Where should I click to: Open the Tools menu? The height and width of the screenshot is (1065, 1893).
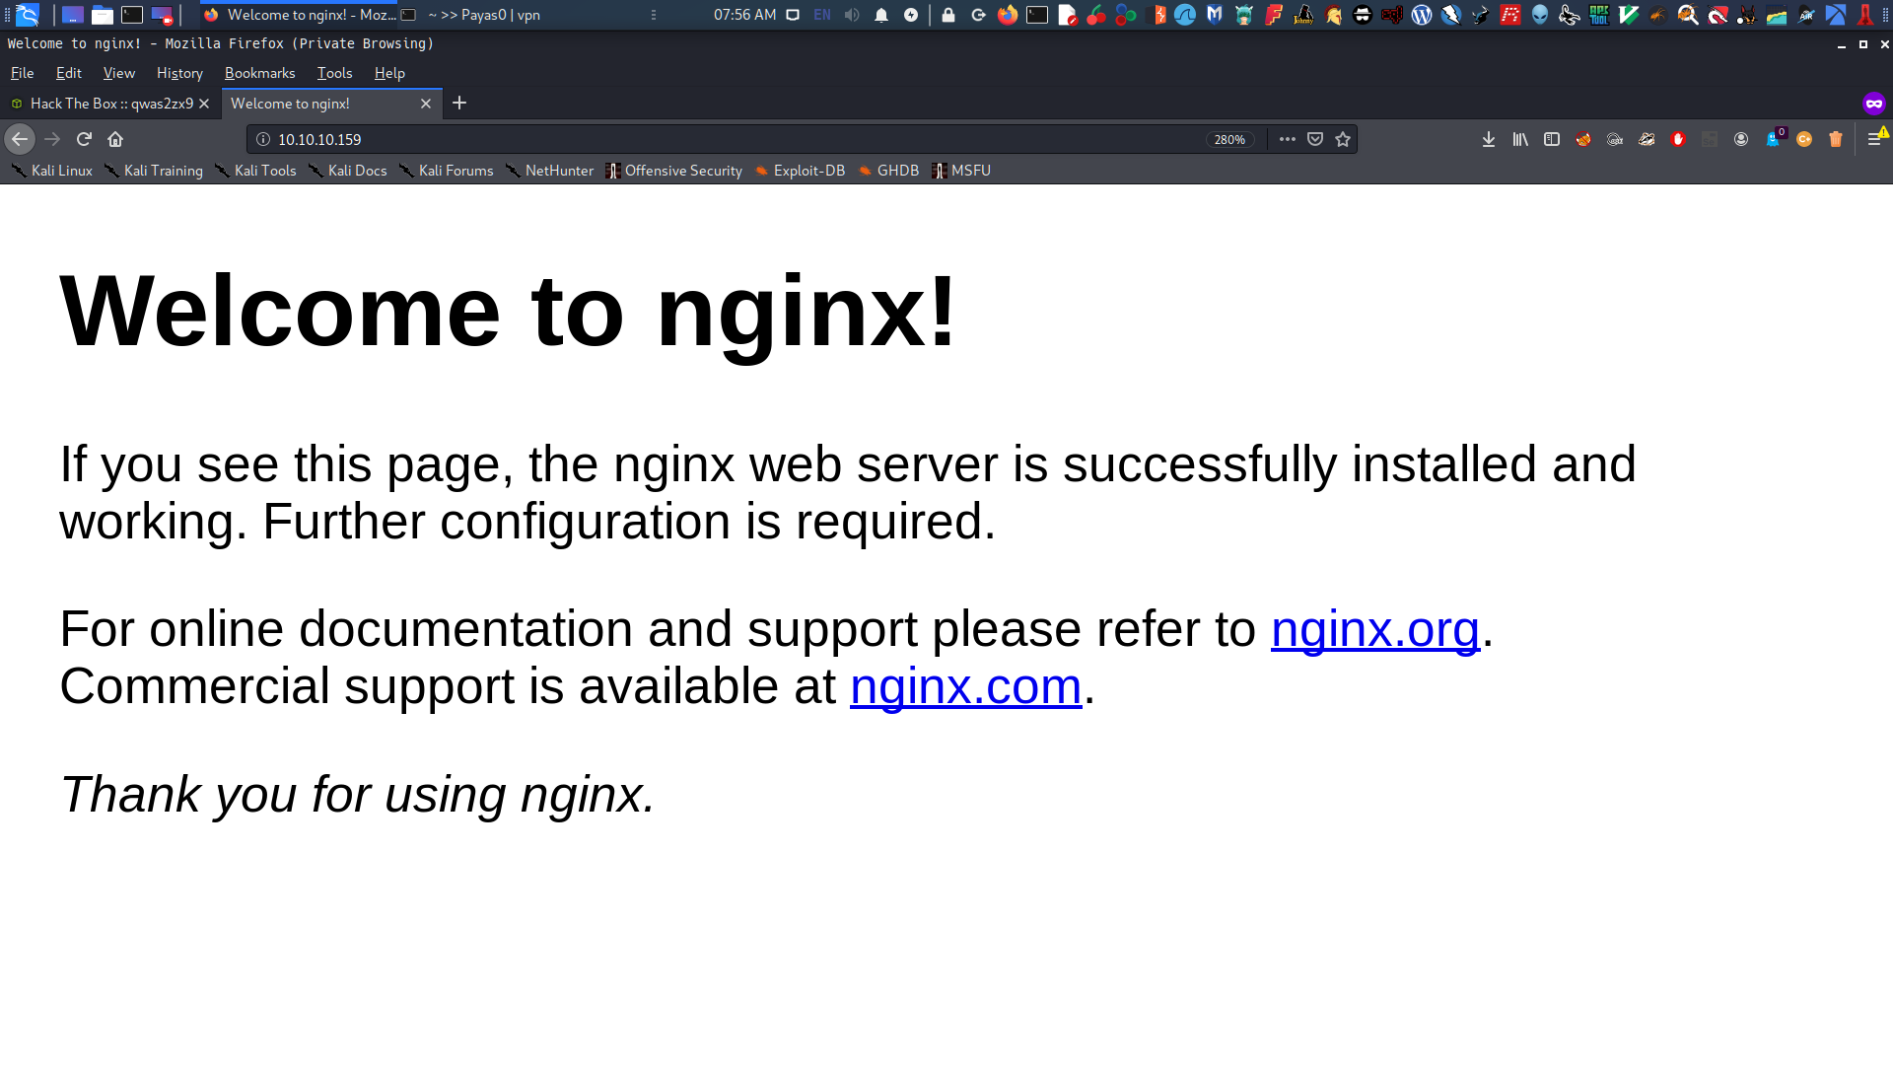coord(334,73)
